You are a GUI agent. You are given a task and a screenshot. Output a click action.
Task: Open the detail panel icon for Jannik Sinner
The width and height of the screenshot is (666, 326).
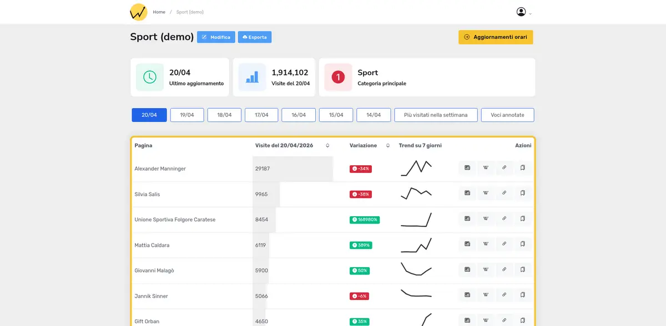tap(467, 296)
